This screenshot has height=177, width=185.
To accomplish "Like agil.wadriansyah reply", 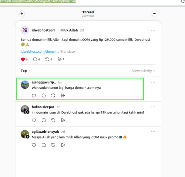I will [x=34, y=145].
